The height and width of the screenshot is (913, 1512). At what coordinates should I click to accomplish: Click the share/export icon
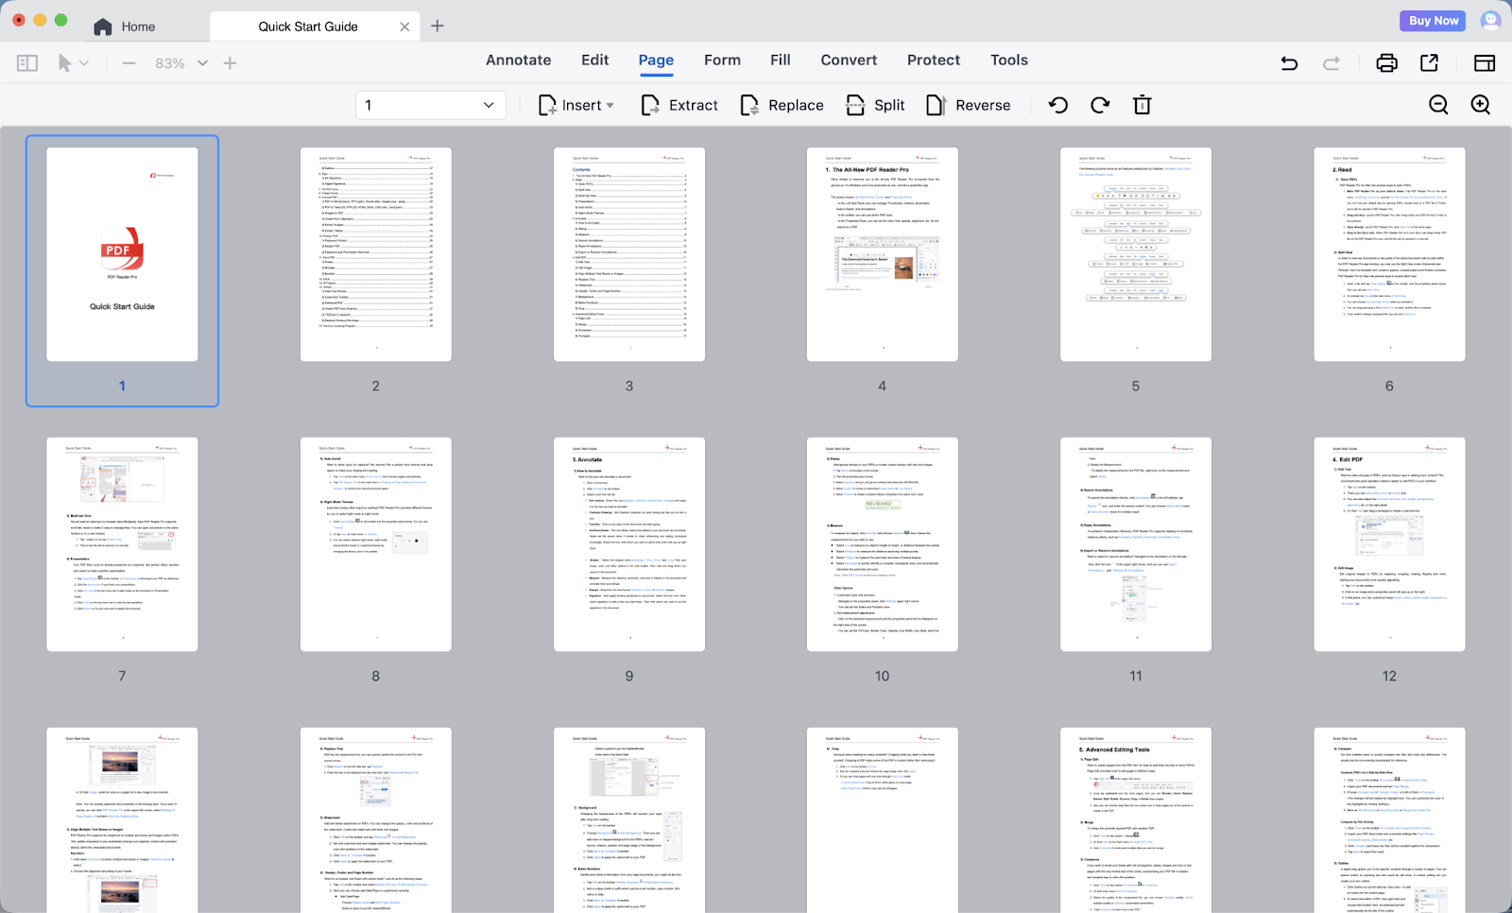pyautogui.click(x=1429, y=63)
